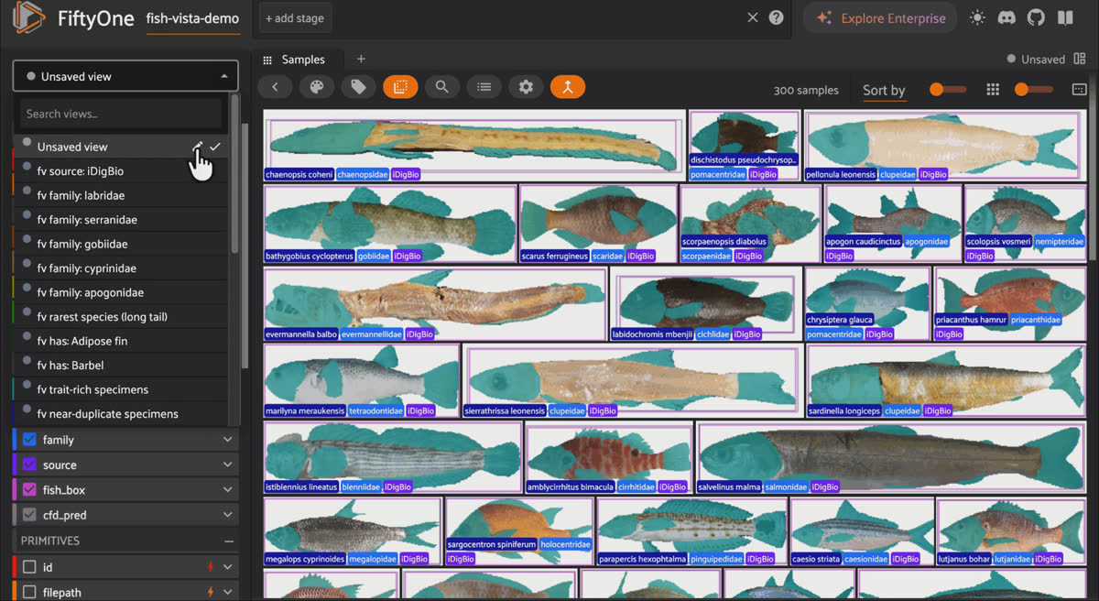Clear the view bar with X icon

pyautogui.click(x=753, y=17)
